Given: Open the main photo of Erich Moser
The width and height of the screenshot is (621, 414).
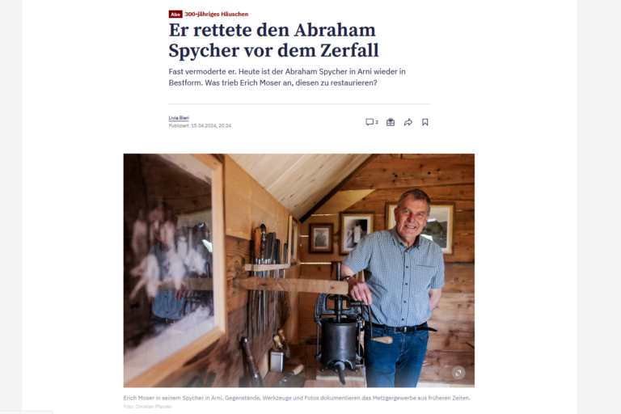Looking at the screenshot, I should point(299,270).
